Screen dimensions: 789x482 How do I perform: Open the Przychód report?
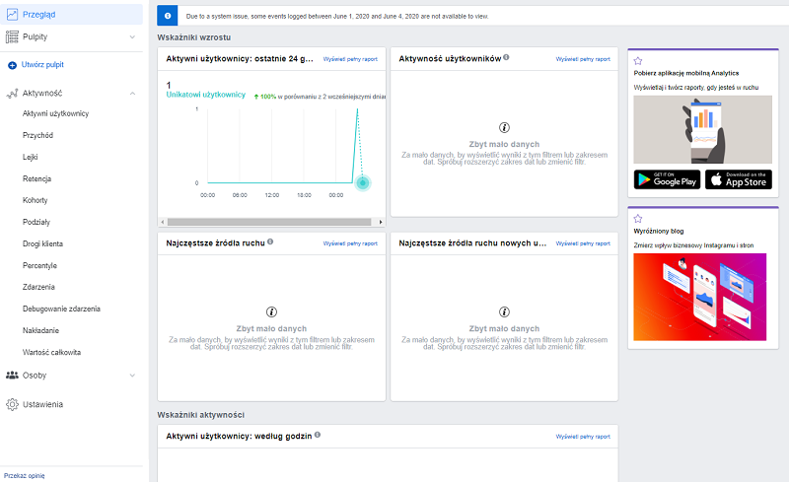pyautogui.click(x=37, y=135)
